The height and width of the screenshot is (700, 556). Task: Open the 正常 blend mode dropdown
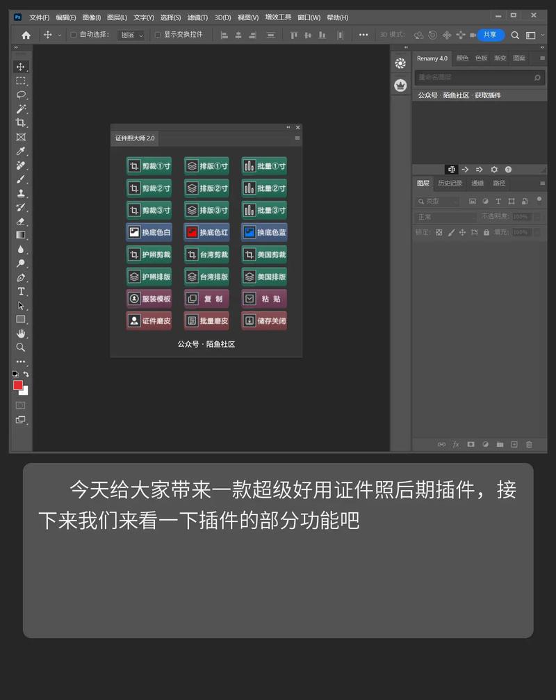click(x=445, y=217)
